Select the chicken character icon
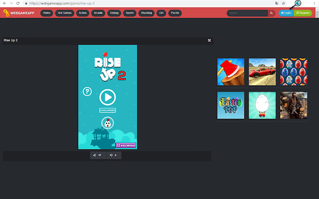Screen dimensions: 319x199 pyautogui.click(x=108, y=123)
